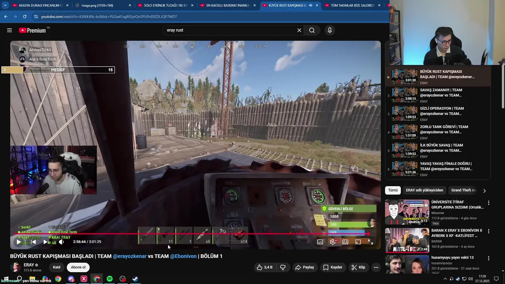Open options for 'BARAN X ERAY X EBONİVON' video
This screenshot has height=284, width=505.
pyautogui.click(x=488, y=231)
